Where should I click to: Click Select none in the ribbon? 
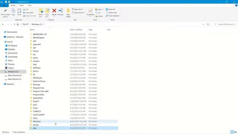click(111, 13)
